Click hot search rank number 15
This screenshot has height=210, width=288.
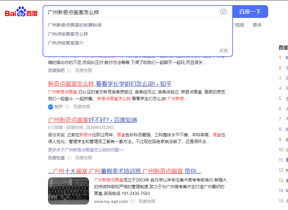coord(281,201)
